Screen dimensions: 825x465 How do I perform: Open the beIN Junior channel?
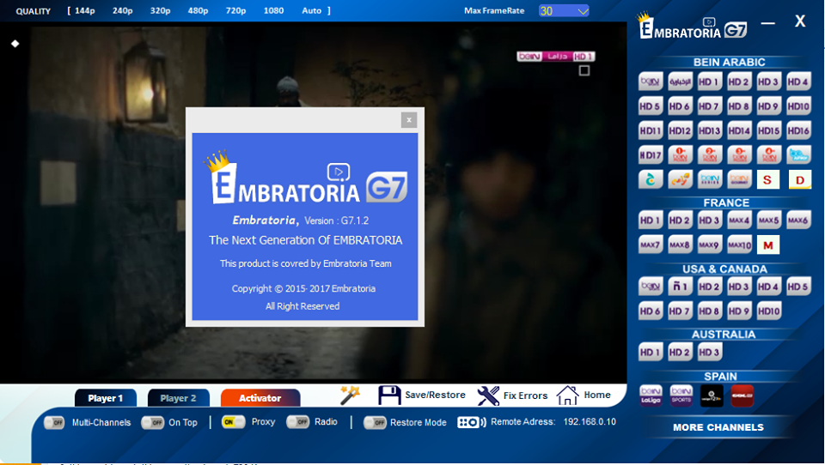point(798,155)
